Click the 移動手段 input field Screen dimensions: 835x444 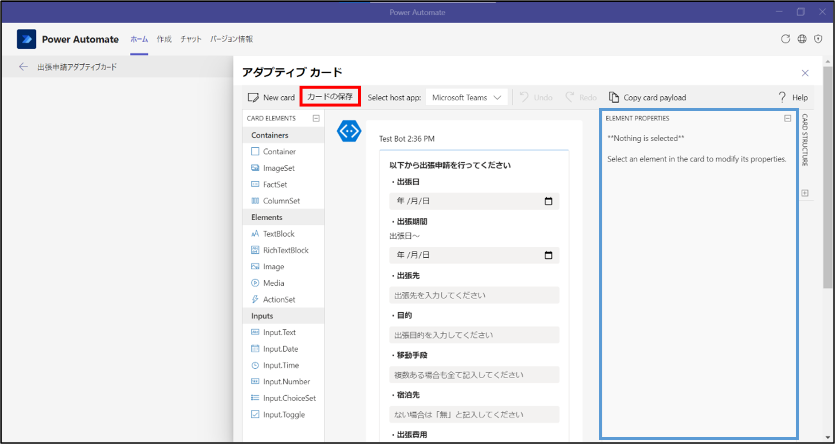(x=474, y=375)
